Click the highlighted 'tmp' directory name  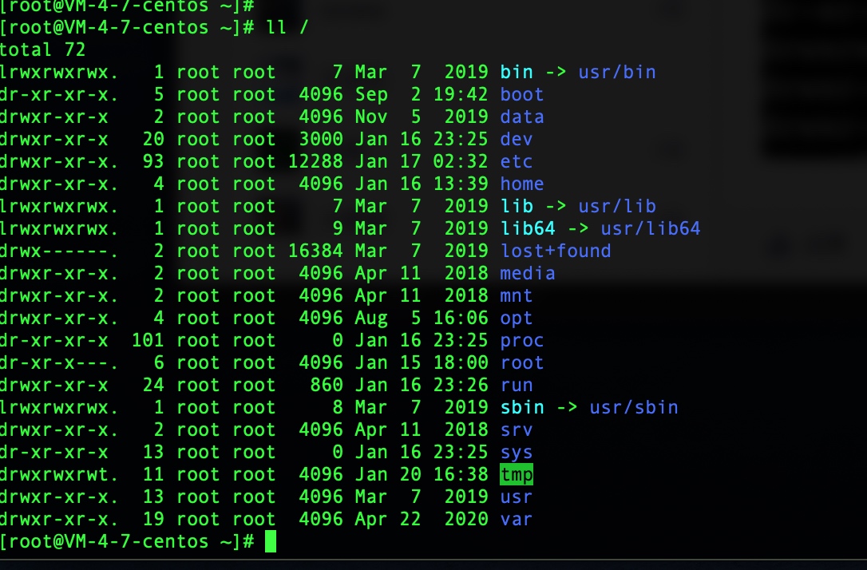pyautogui.click(x=517, y=474)
